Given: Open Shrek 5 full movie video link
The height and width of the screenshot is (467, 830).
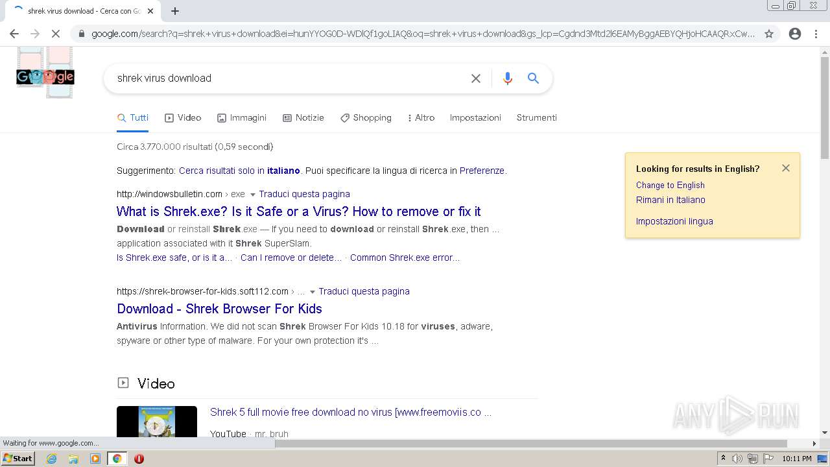Looking at the screenshot, I should click(351, 412).
